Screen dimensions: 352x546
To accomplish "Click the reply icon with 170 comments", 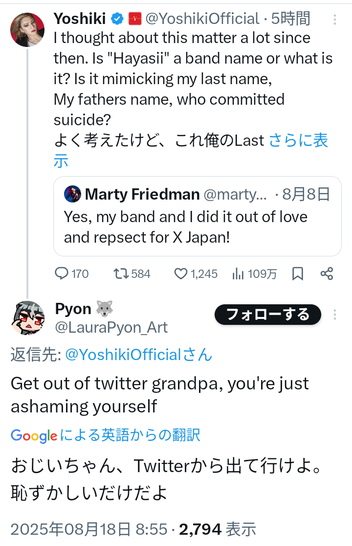I will (61, 273).
